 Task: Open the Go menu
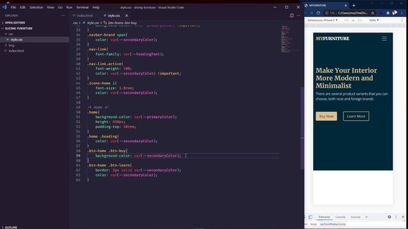pyautogui.click(x=60, y=7)
